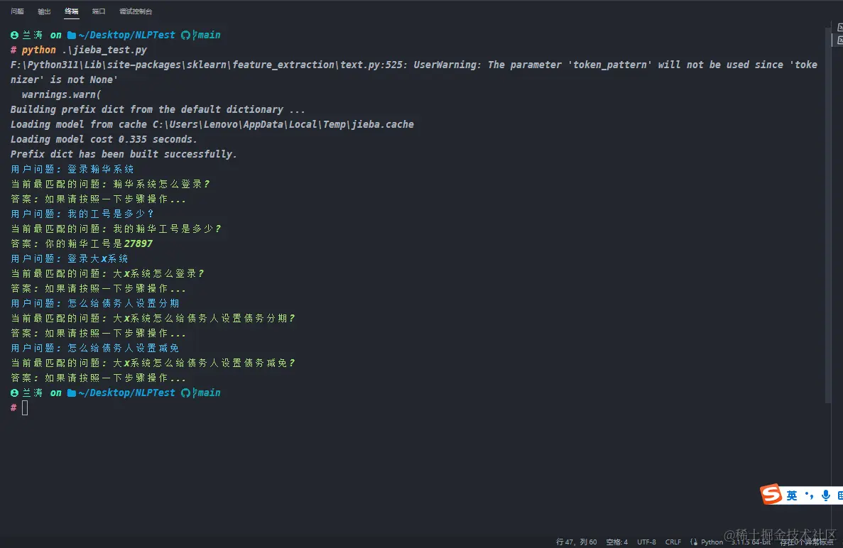This screenshot has width=843, height=548.
Task: Click Prefix dict has been built successfully
Action: coord(124,154)
